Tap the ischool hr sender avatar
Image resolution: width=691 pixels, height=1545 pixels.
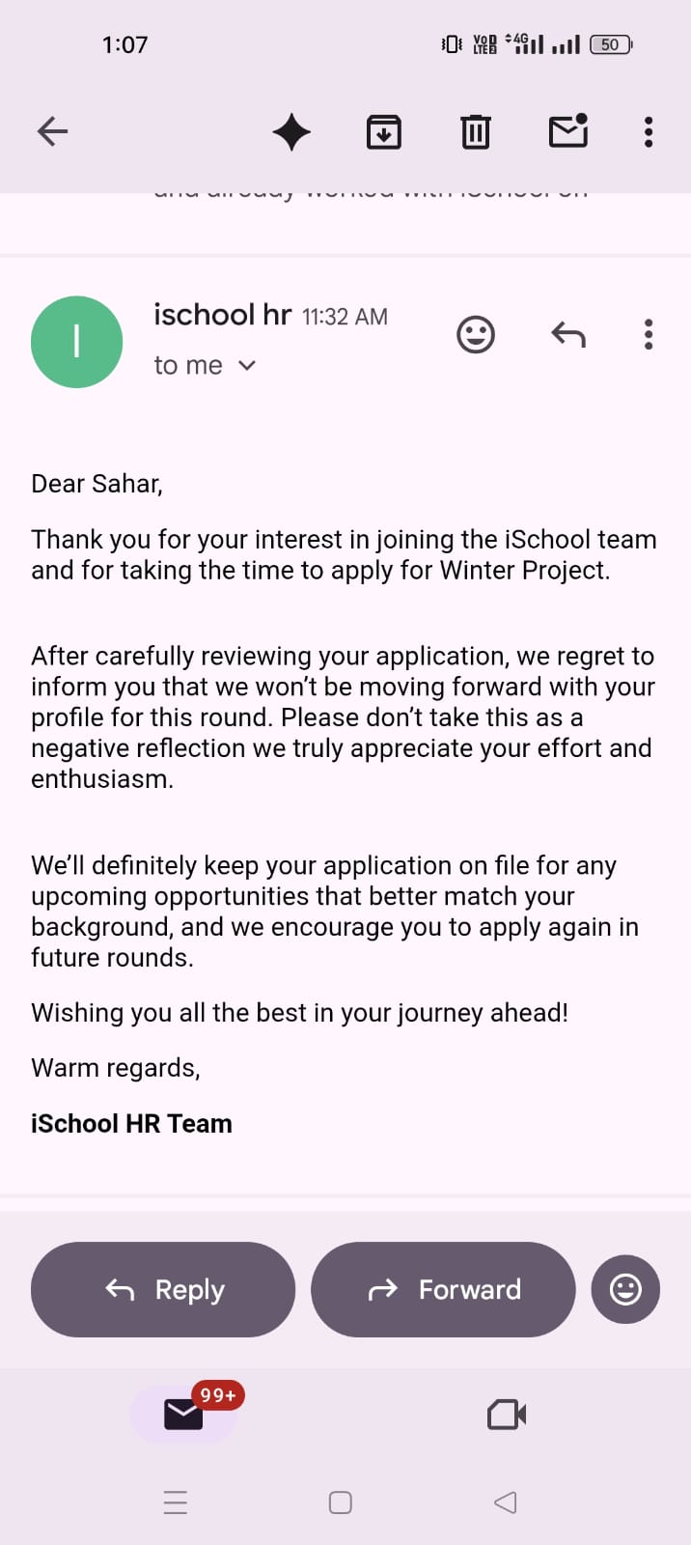[77, 342]
